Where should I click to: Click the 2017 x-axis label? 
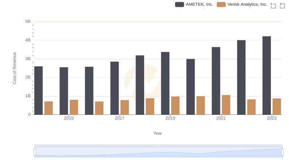coord(120,118)
